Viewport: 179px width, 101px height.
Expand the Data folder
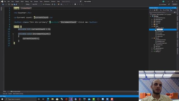click(152, 25)
